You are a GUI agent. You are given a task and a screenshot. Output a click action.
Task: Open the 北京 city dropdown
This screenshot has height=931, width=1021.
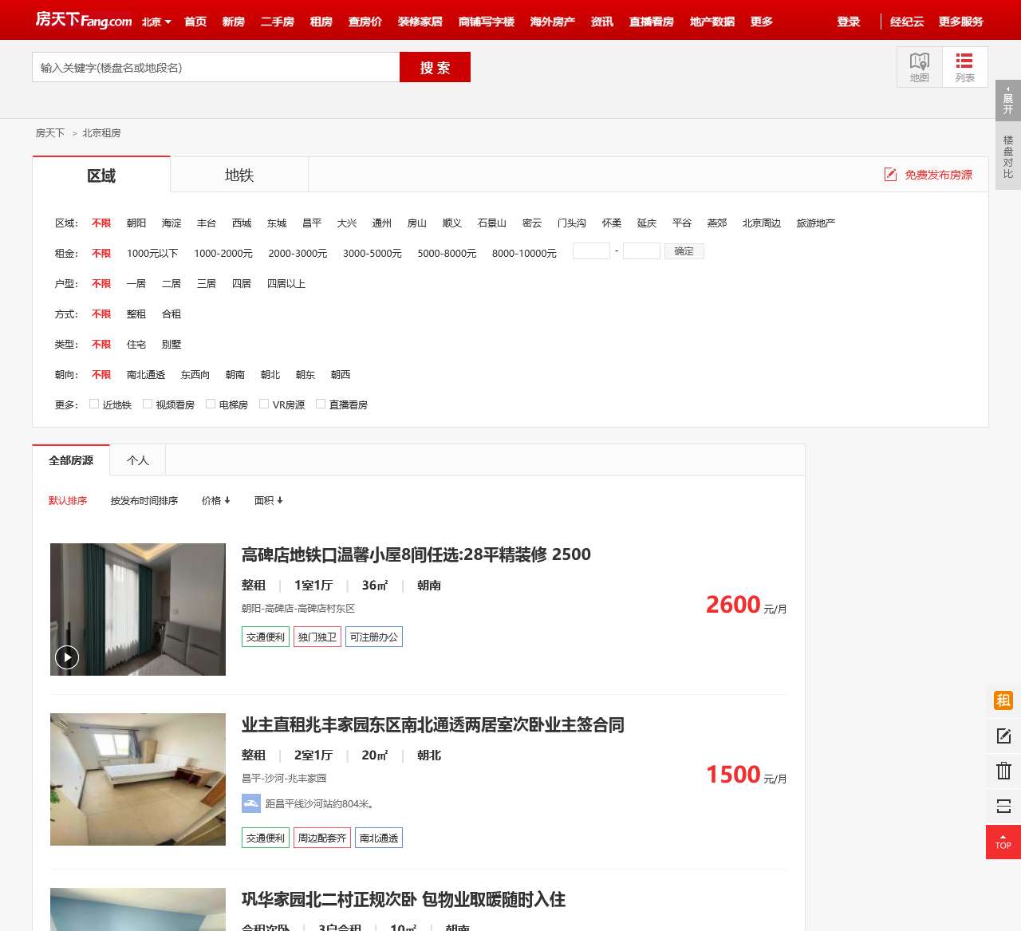pos(156,22)
